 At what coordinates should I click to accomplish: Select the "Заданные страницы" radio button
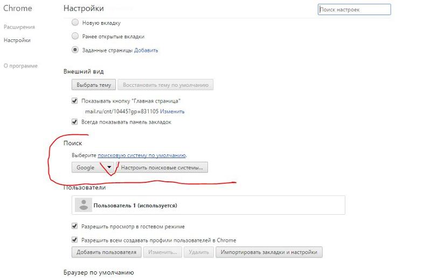(75, 50)
